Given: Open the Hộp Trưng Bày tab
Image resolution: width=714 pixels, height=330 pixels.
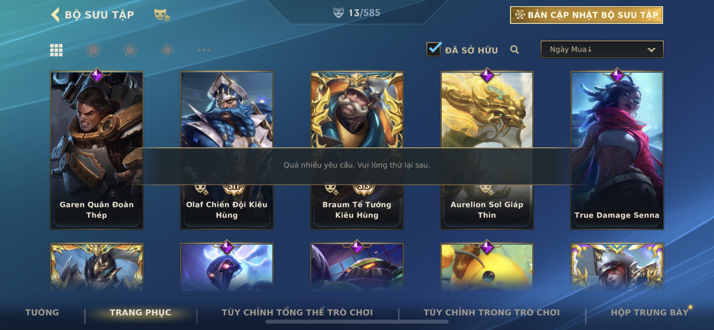Looking at the screenshot, I should click(x=650, y=312).
